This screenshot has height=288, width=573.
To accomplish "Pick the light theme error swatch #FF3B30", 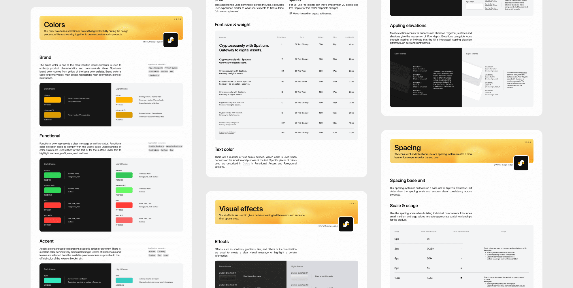I will point(124,205).
